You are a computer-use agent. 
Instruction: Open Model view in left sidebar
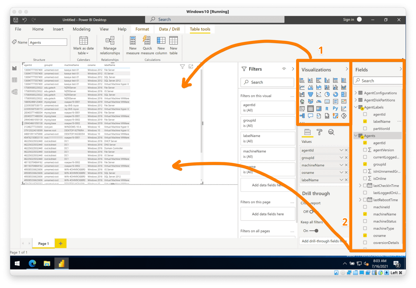click(15, 92)
